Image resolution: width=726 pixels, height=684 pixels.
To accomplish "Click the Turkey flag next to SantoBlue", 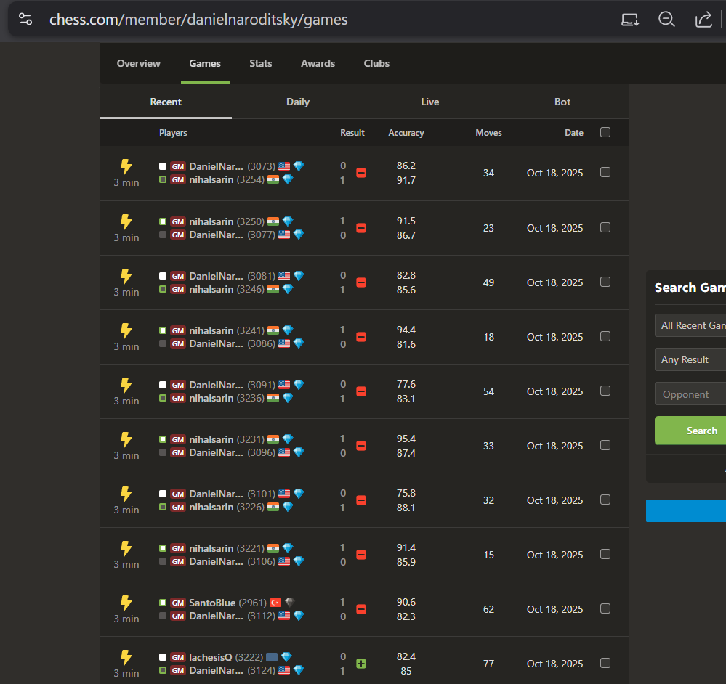I will (275, 603).
